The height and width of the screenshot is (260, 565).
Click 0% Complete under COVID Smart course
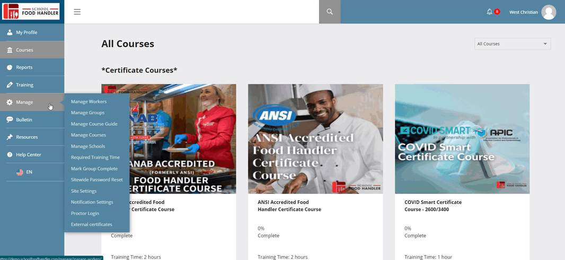(x=415, y=232)
